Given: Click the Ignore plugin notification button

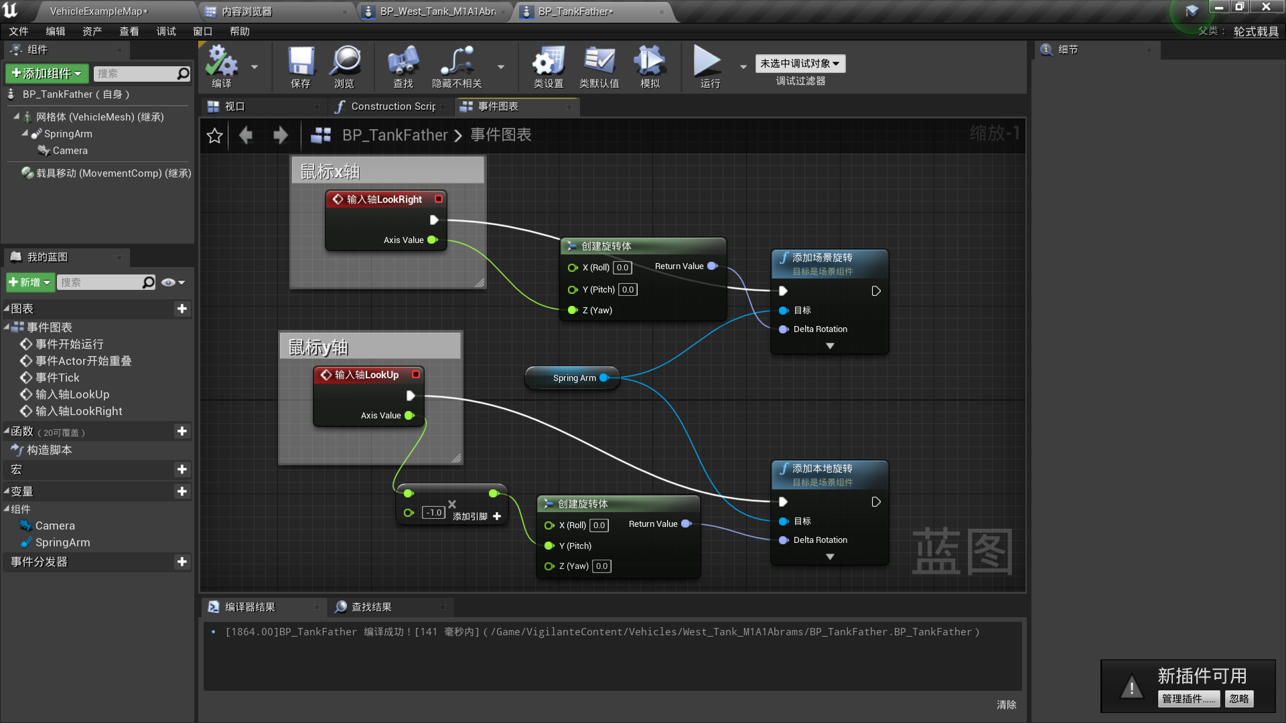Looking at the screenshot, I should (1239, 699).
